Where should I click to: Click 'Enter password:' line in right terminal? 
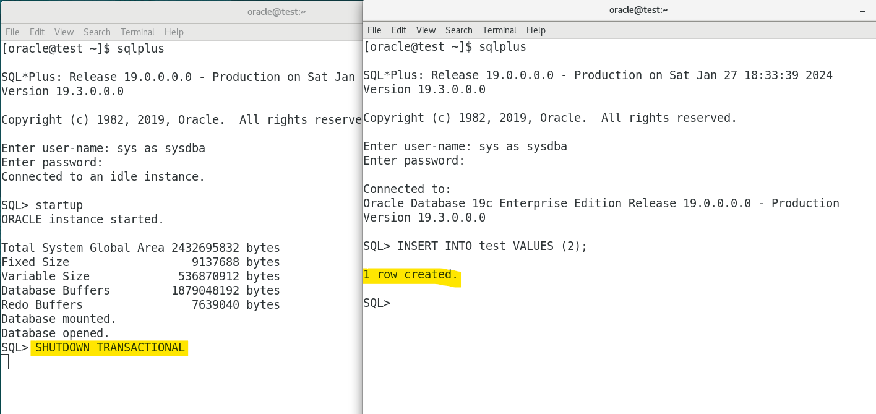tap(414, 161)
